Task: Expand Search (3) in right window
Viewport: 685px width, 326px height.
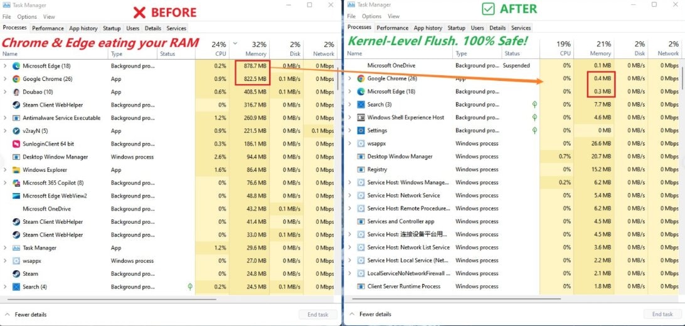Action: coord(350,104)
